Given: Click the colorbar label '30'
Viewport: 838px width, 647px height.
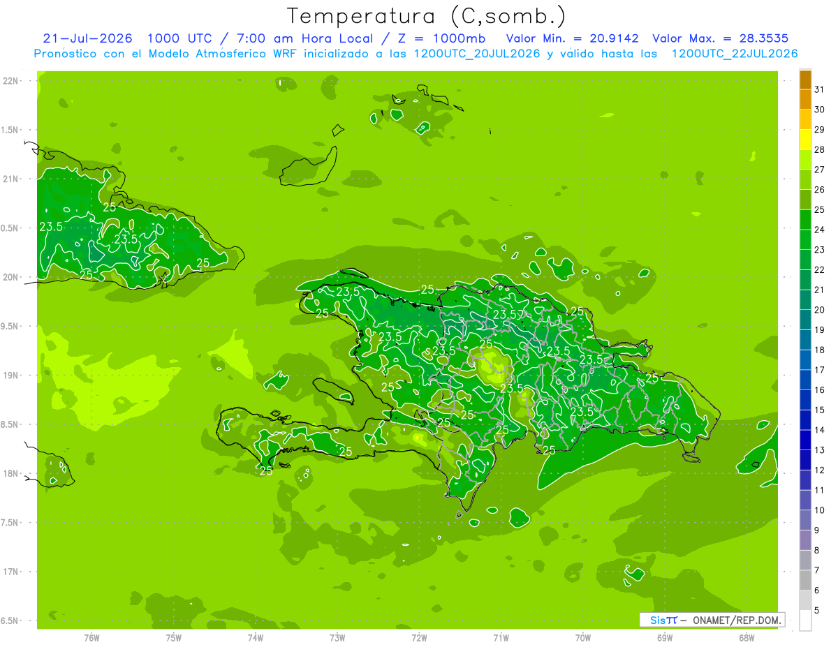Looking at the screenshot, I should [819, 110].
